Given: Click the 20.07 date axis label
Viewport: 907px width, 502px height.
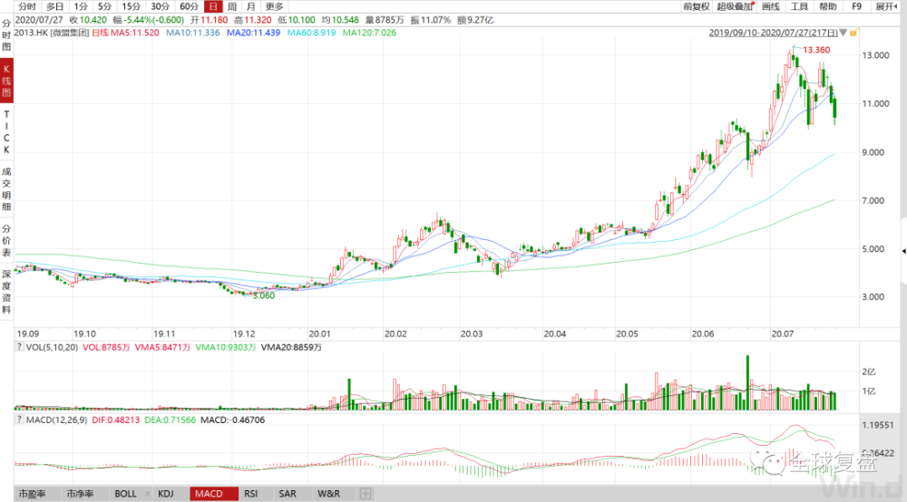Looking at the screenshot, I should click(782, 333).
